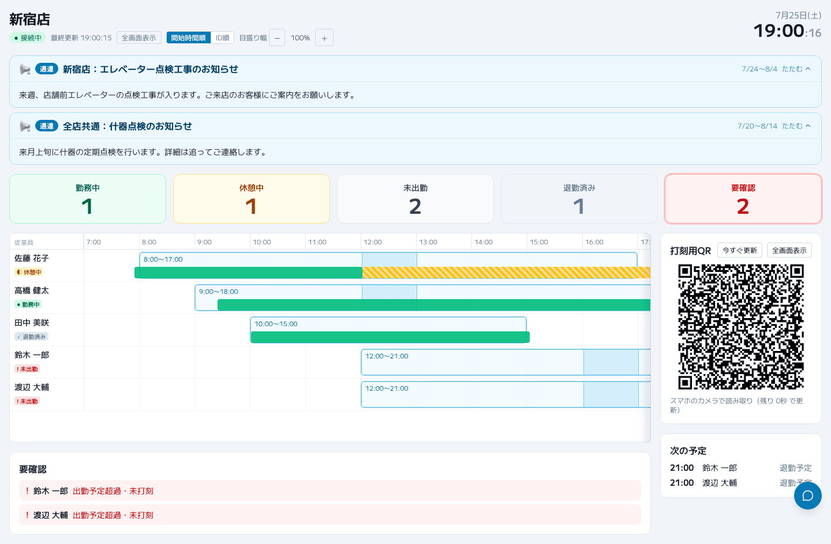Click the 未出勤 badge under 渡辺 大輔
Viewport: 831px width, 544px height.
[27, 401]
